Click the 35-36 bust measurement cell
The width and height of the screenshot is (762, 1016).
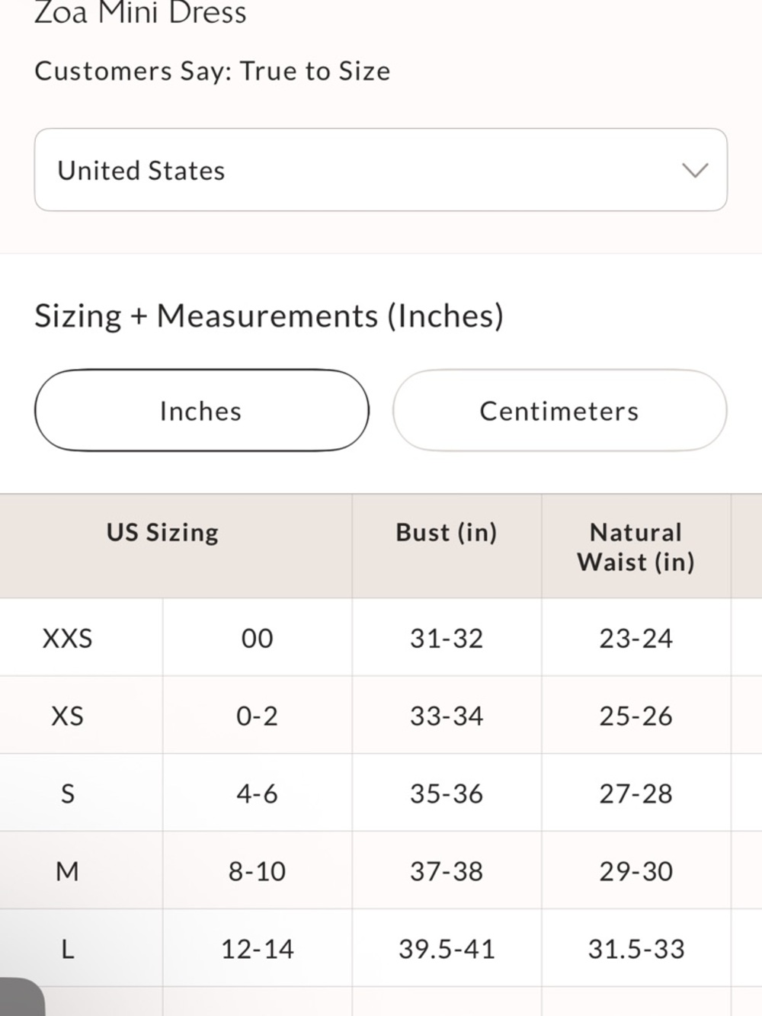coord(447,793)
